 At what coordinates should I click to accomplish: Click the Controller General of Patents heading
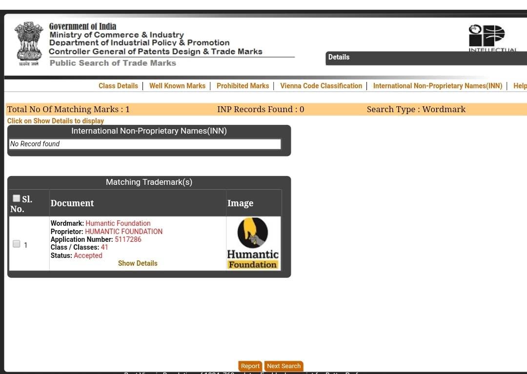(156, 51)
